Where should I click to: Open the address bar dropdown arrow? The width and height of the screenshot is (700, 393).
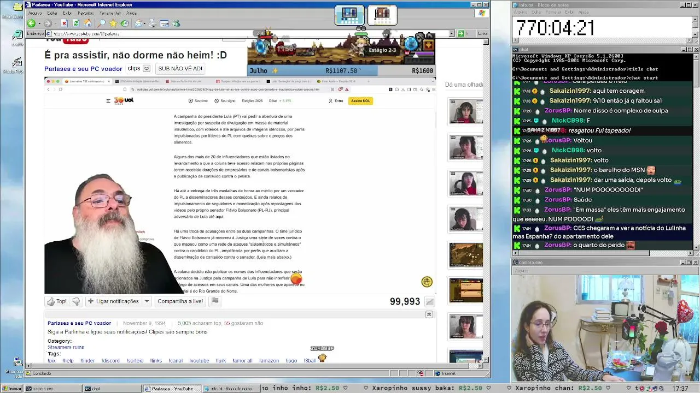click(452, 33)
